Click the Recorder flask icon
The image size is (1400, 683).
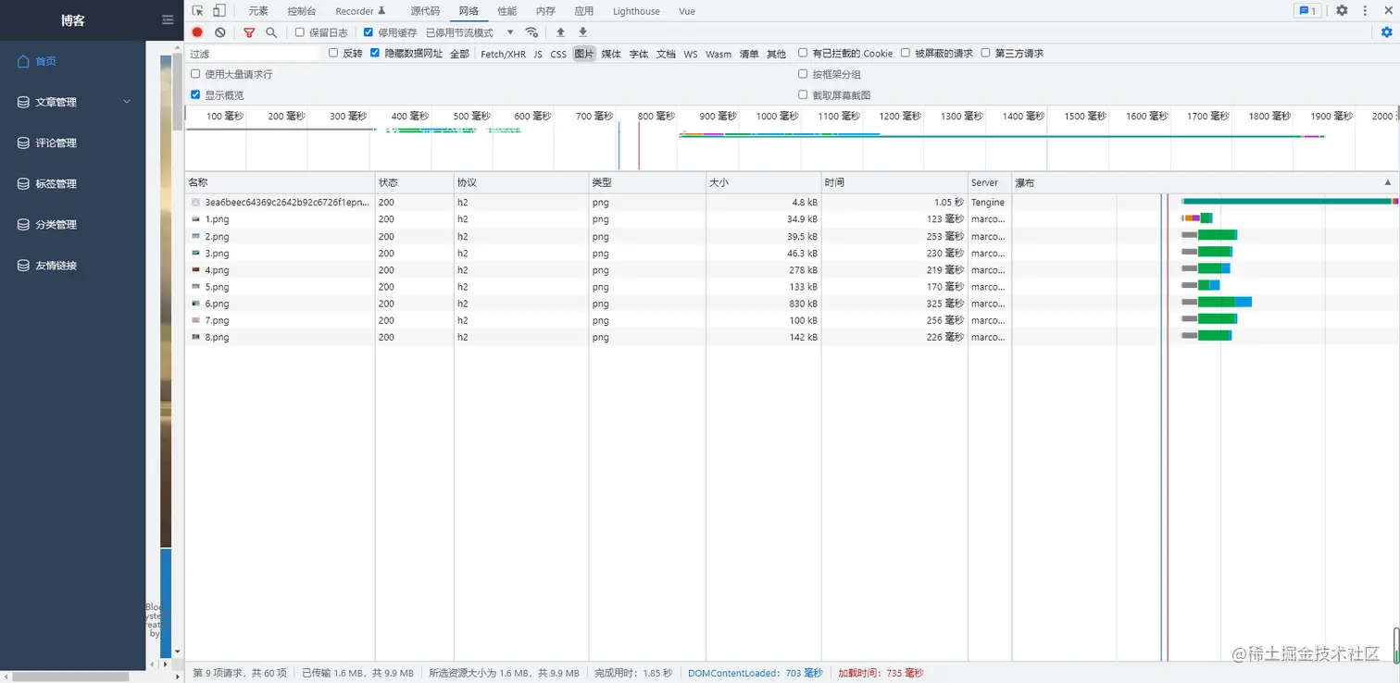381,11
